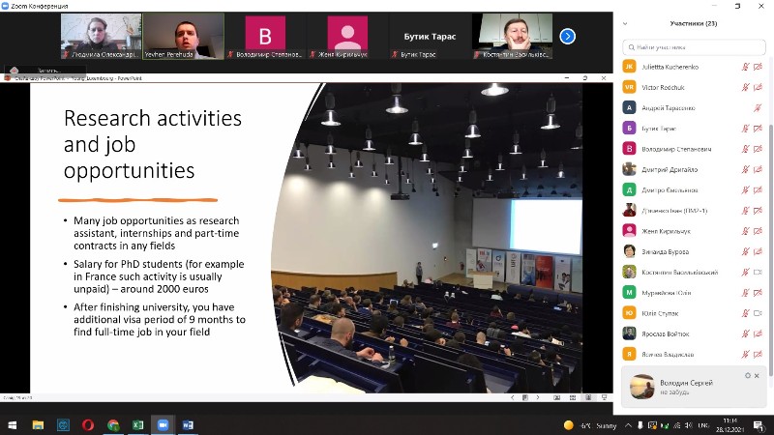This screenshot has width=774, height=435.
Task: Click Юлія Ступак's muted microphone icon
Action: coord(745,313)
